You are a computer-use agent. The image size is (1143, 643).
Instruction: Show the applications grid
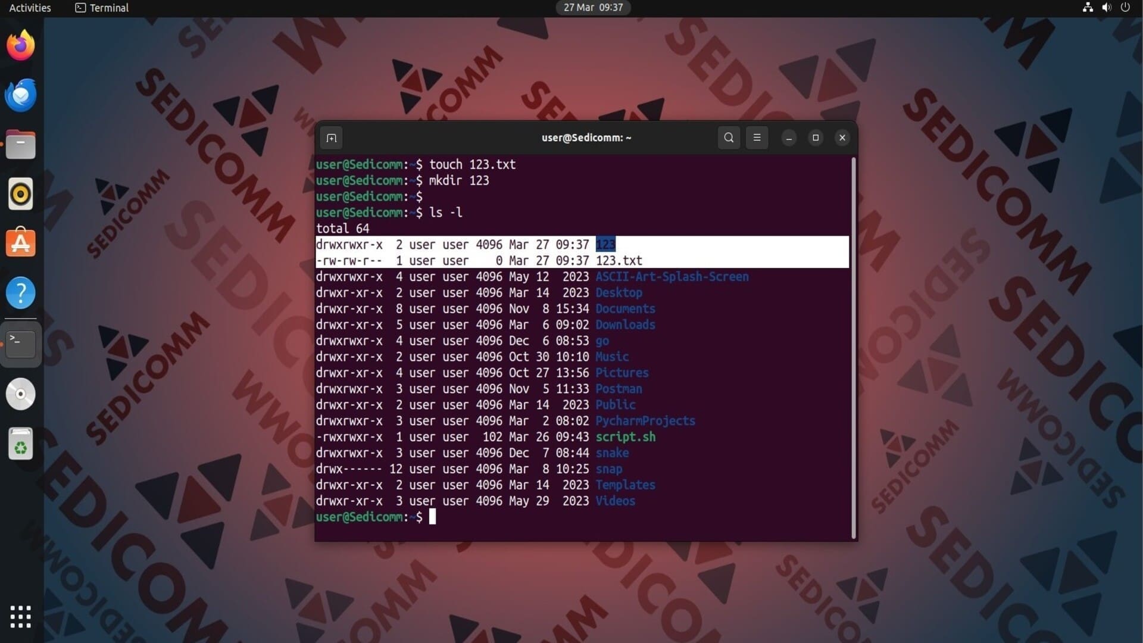(21, 617)
